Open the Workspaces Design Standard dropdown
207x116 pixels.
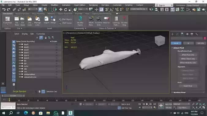click(196, 5)
